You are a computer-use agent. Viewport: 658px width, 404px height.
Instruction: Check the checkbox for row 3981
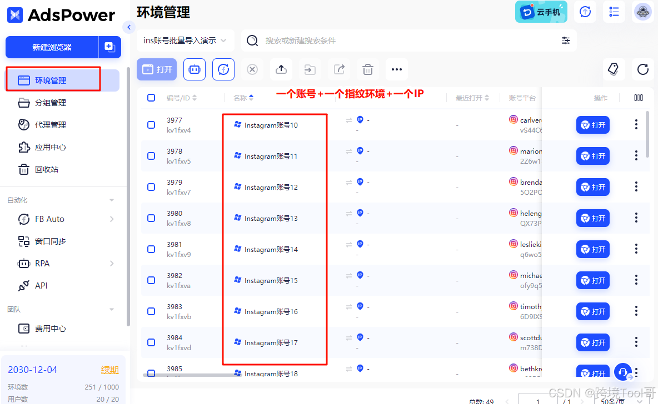[x=151, y=249]
